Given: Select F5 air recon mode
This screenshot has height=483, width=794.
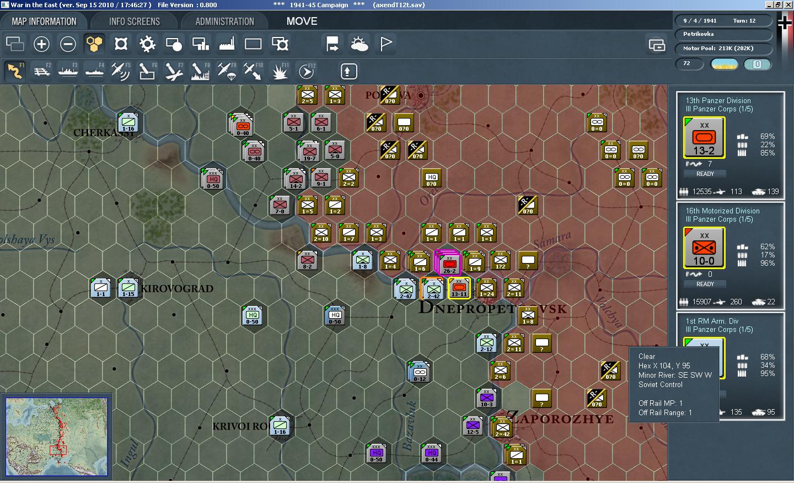Looking at the screenshot, I should 121,71.
